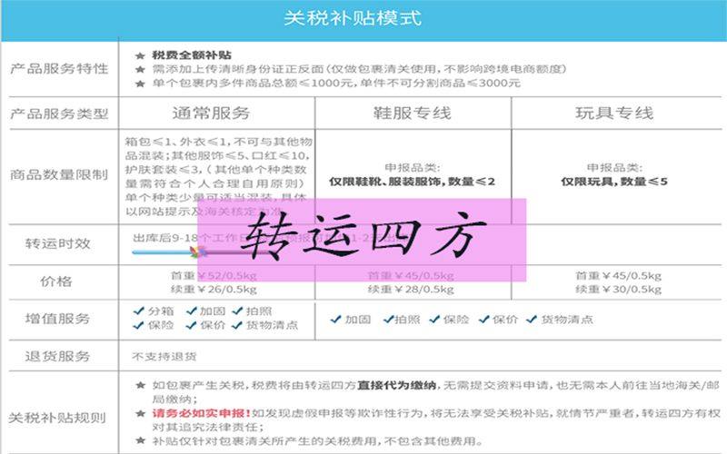
Task: Click the star before 税费全额补贴
Action: tap(141, 55)
